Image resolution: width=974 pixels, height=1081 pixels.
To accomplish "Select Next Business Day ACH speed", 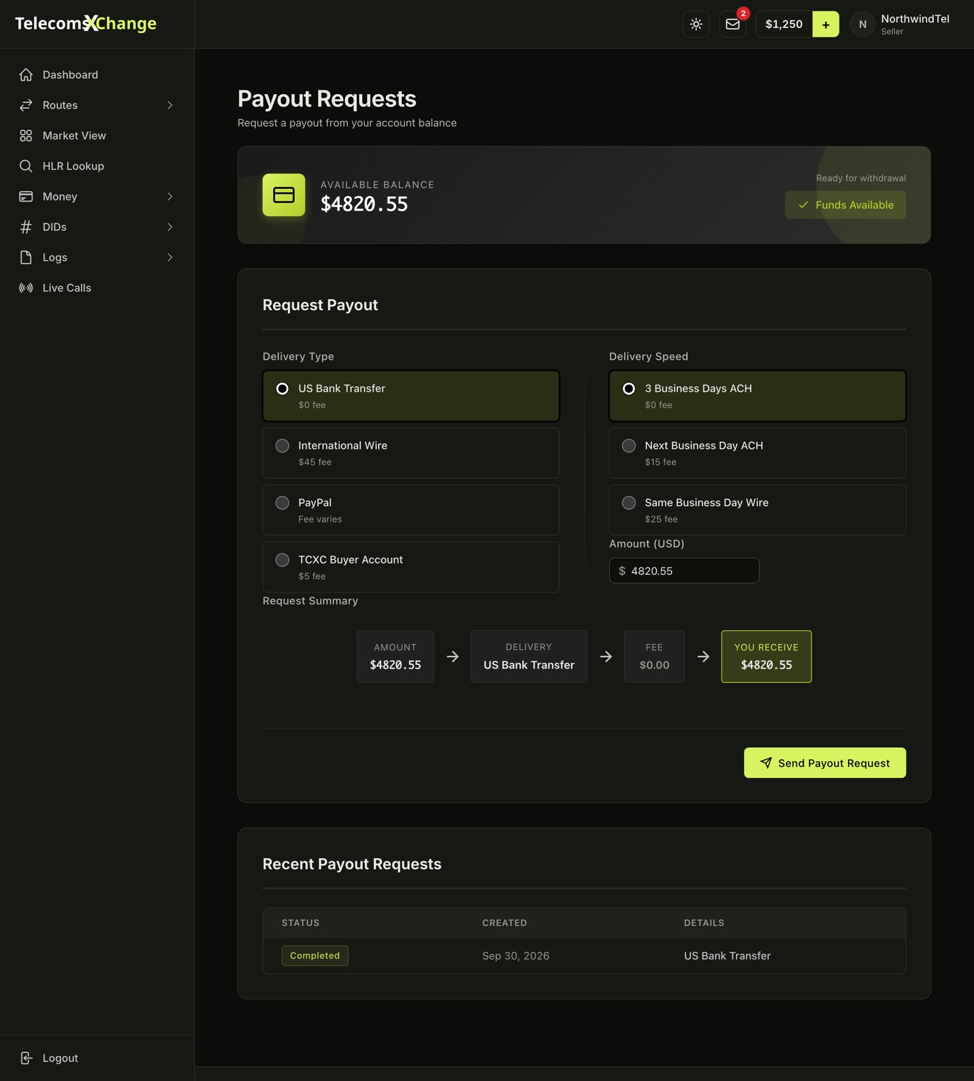I will [757, 453].
